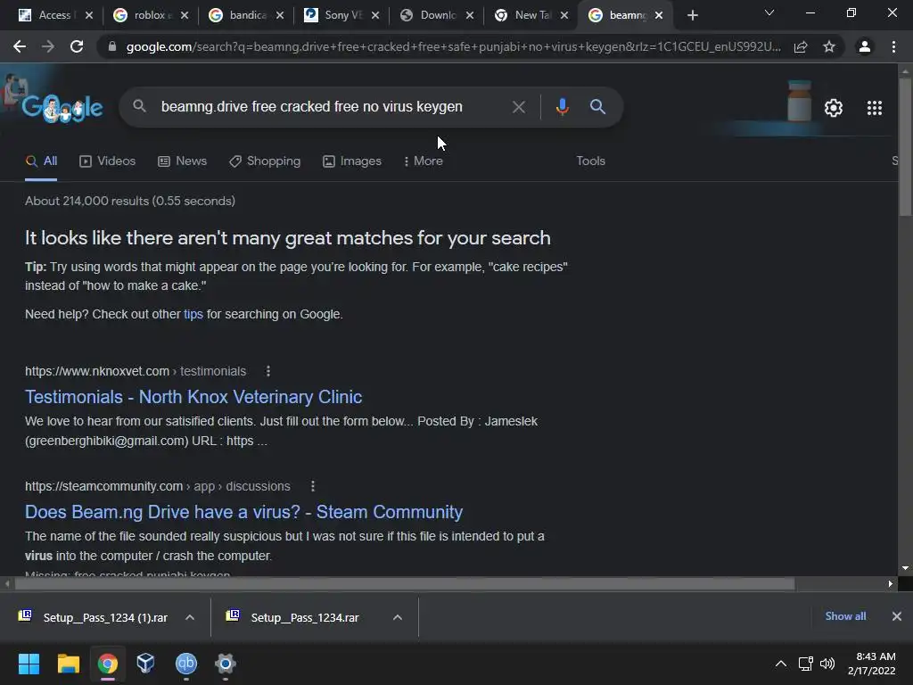The height and width of the screenshot is (685, 913).
Task: Open clock and date in taskbar
Action: pyautogui.click(x=872, y=664)
